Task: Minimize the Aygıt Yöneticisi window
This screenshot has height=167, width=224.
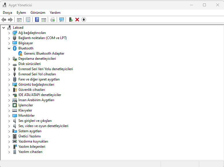Action: coord(191,5)
